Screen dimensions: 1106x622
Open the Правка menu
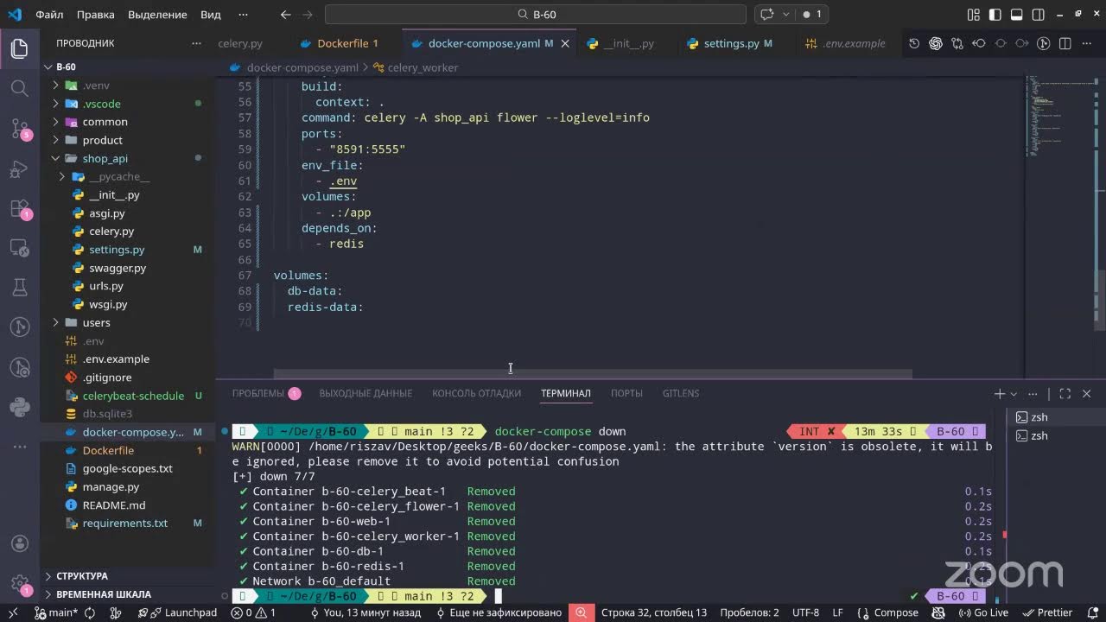click(x=95, y=14)
